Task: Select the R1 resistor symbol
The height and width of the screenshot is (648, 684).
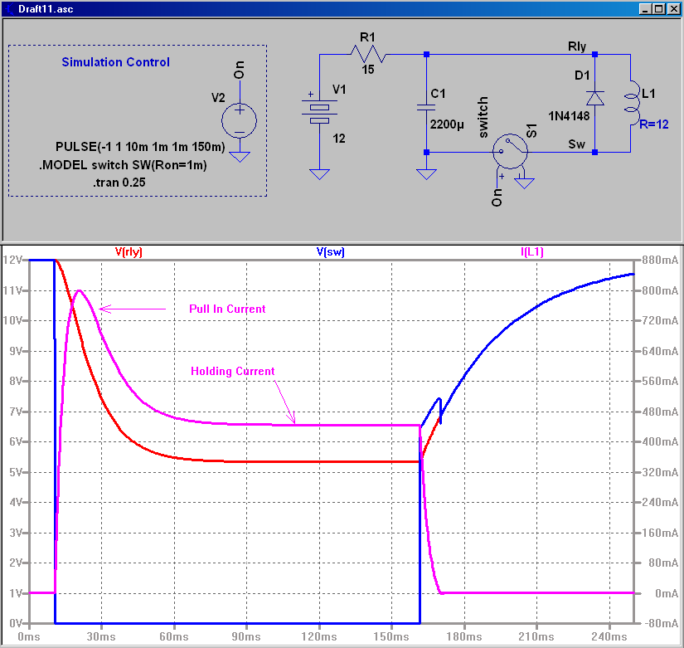Action: point(368,55)
